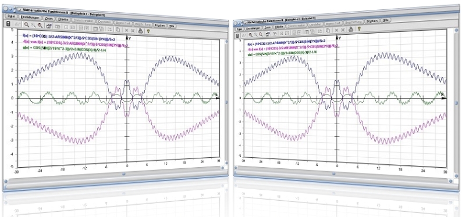This screenshot has height=217, width=462.
Task: Click the left window title bar text
Action: (63, 12)
